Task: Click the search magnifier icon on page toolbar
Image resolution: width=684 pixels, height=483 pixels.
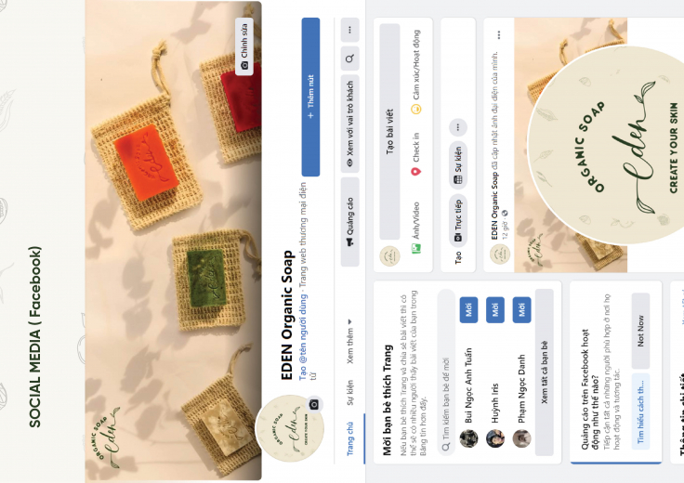Action: pos(349,59)
